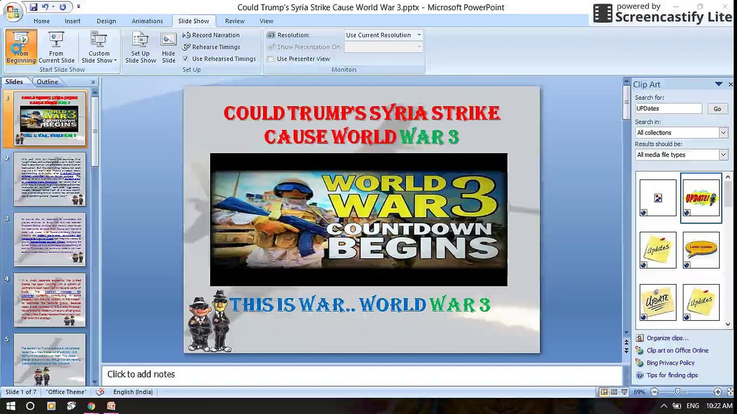Select the UPDATE sticky note with pin
This screenshot has height=414, width=737.
(658, 302)
